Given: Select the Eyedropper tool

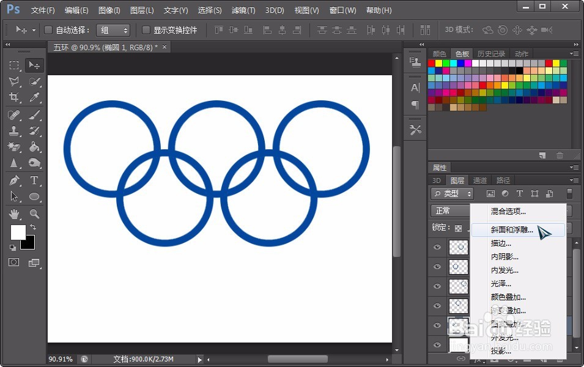Looking at the screenshot, I should coord(34,97).
